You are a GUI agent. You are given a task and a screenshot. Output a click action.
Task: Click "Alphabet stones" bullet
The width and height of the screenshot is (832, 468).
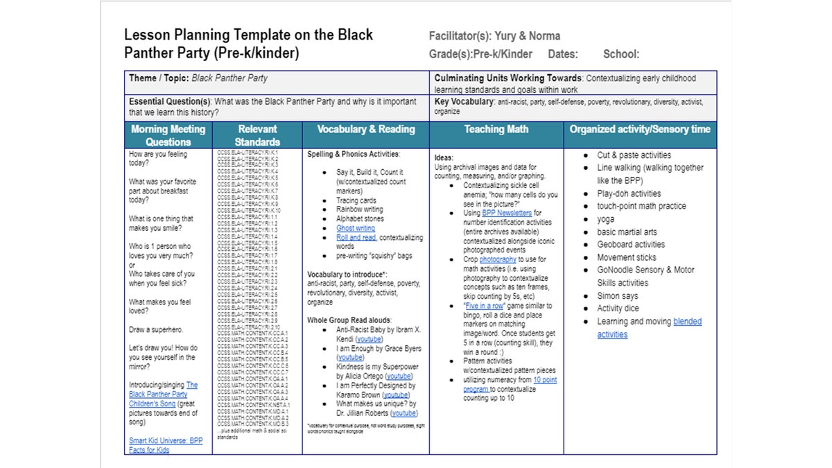[360, 218]
